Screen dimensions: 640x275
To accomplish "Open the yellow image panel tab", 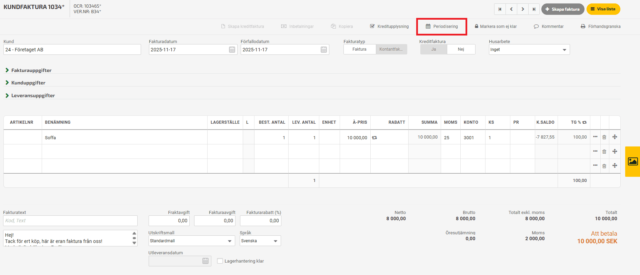I will (x=633, y=161).
